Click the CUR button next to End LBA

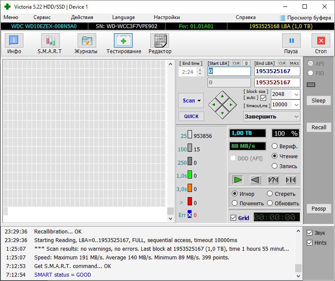tap(282, 63)
